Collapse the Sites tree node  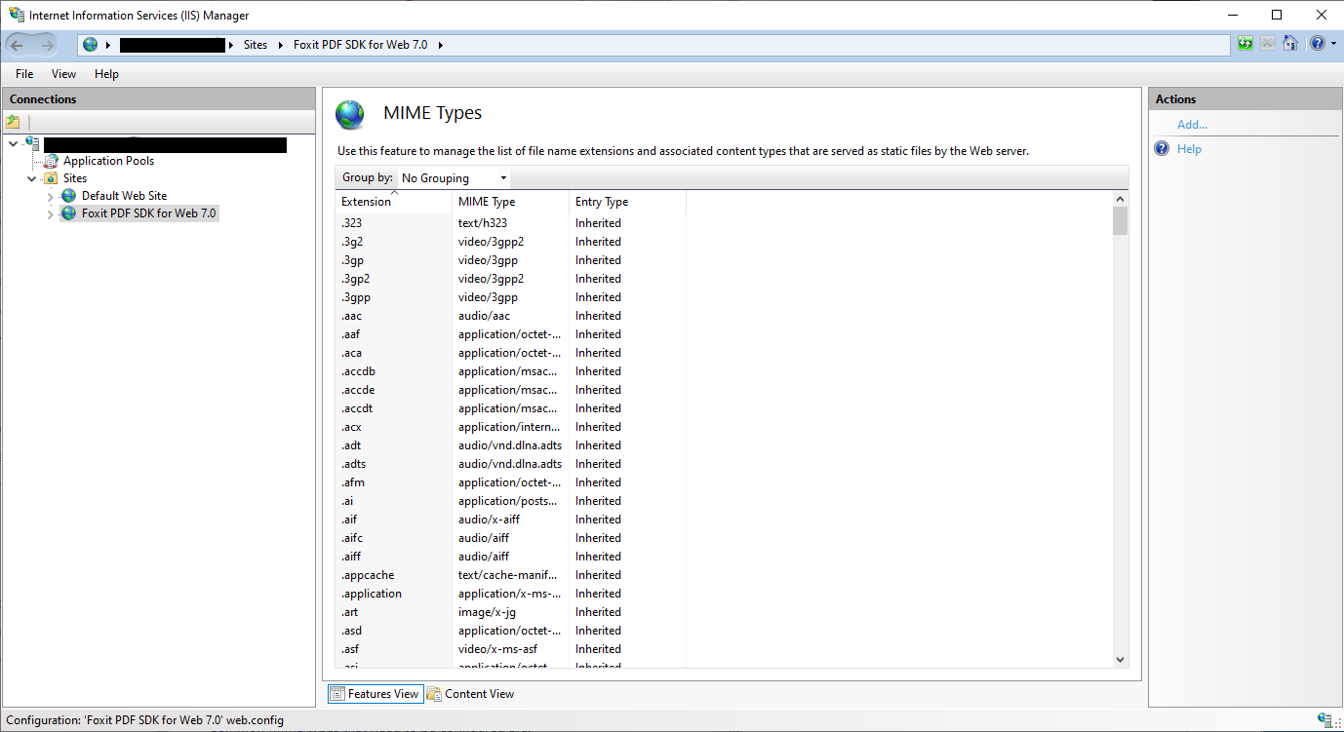32,178
